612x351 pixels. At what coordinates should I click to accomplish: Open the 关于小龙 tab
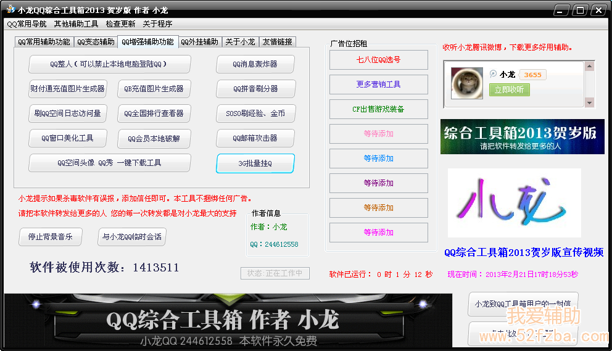pos(240,42)
